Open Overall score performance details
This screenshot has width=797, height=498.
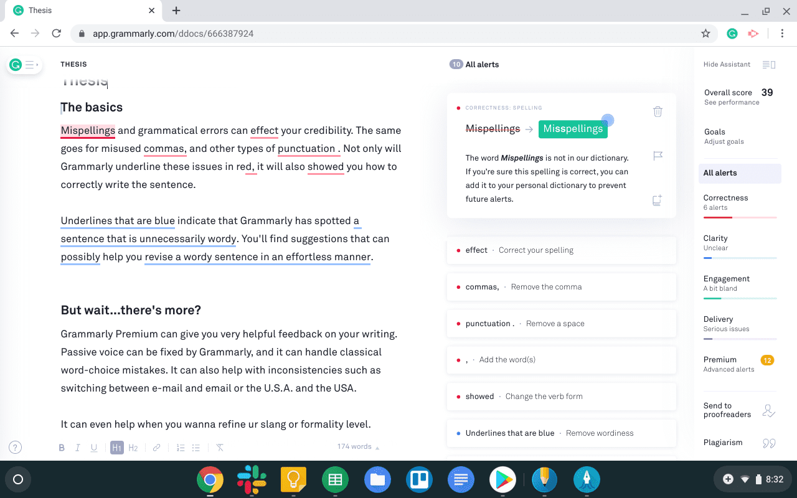738,97
